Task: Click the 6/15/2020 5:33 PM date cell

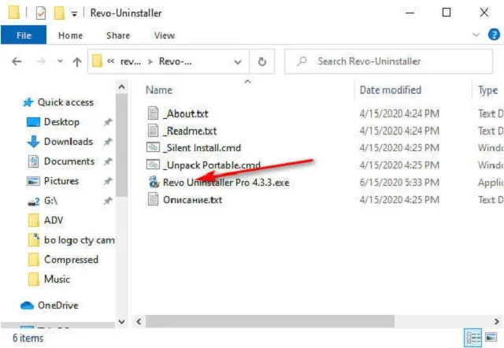Action: pos(399,182)
